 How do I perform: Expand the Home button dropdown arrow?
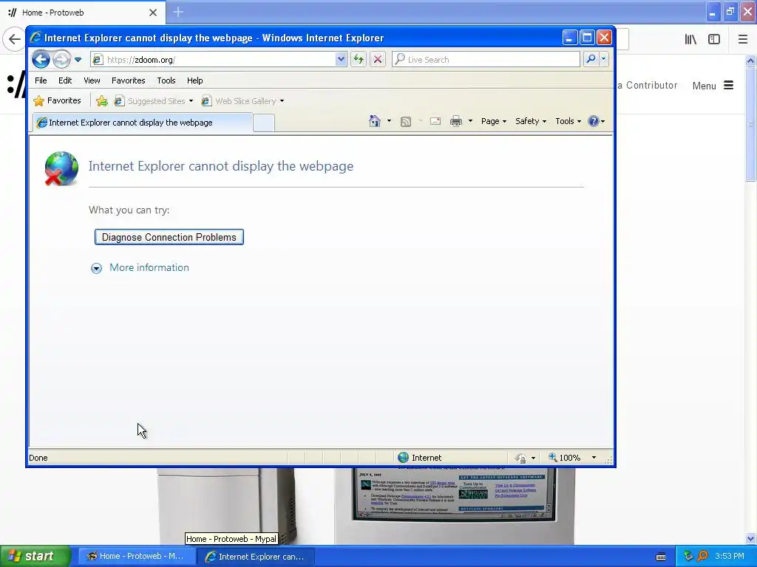[389, 121]
